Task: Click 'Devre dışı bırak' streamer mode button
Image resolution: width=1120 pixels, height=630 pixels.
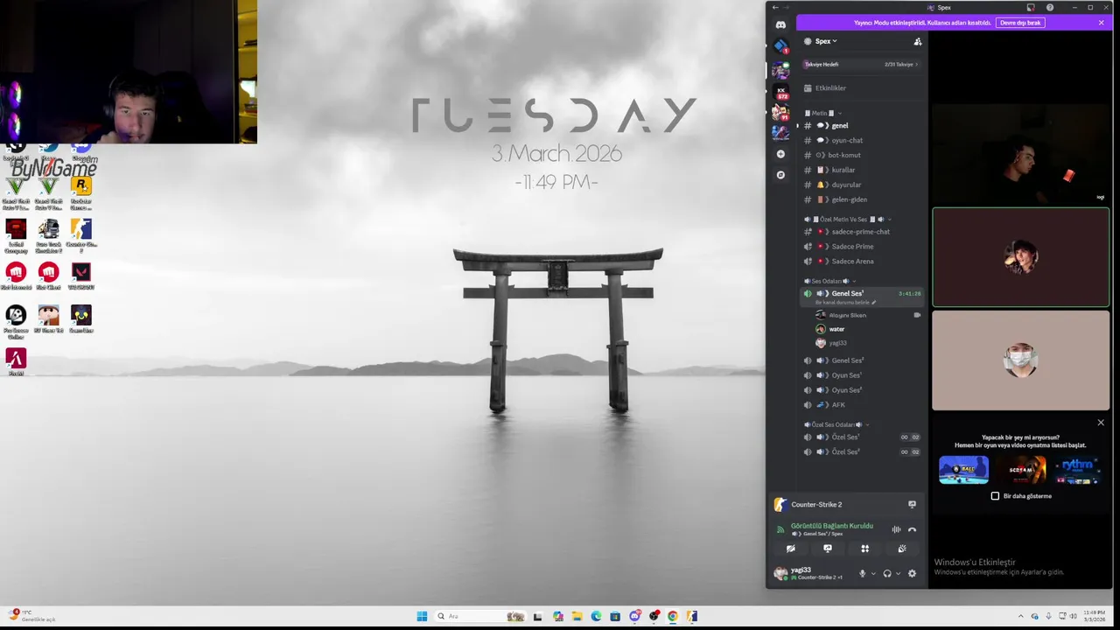Action: [1020, 23]
